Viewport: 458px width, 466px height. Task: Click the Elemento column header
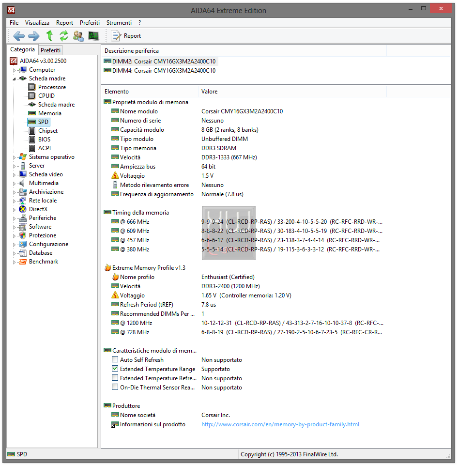tap(150, 92)
